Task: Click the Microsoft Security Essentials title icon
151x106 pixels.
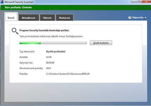Action: click(x=2, y=2)
